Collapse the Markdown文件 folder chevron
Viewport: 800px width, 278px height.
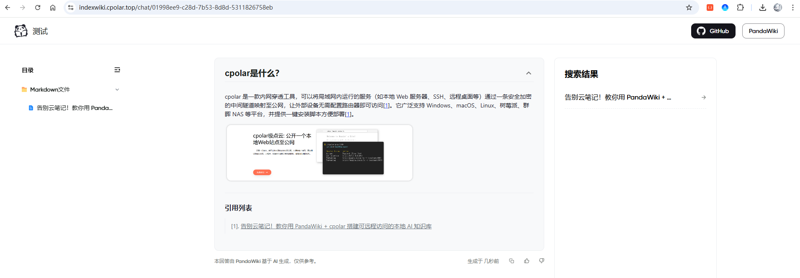[117, 89]
